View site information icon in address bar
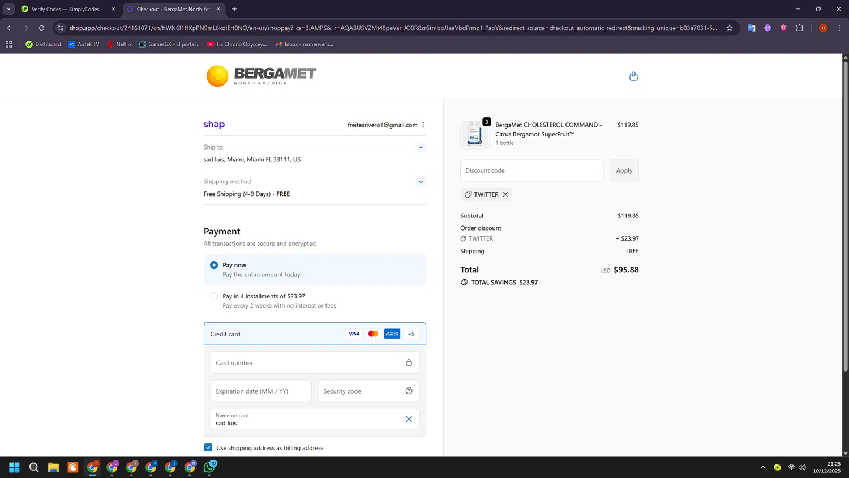Viewport: 849px width, 478px height. pyautogui.click(x=61, y=28)
